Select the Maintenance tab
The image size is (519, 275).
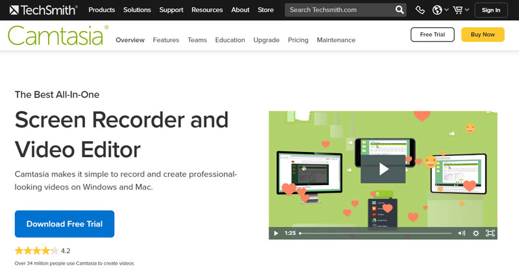pyautogui.click(x=336, y=40)
